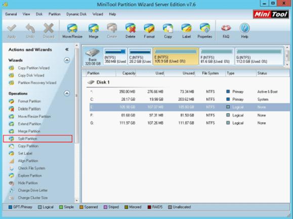Viewport: 293px width, 219px height.
Task: Click the Label toolbar icon
Action: click(x=186, y=31)
